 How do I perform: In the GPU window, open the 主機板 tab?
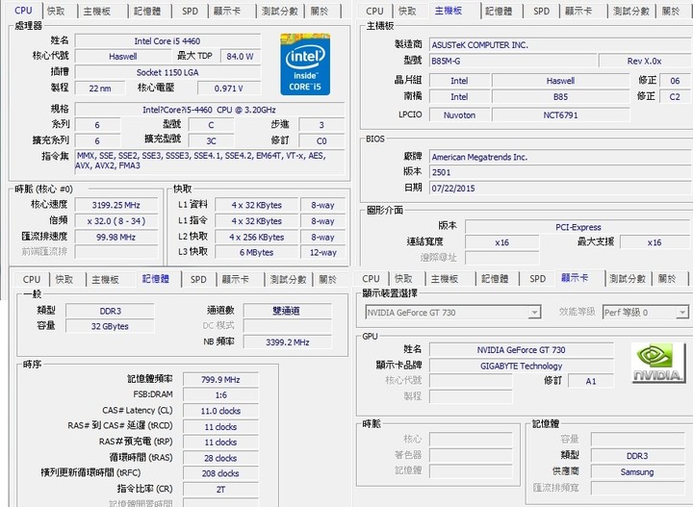pyautogui.click(x=445, y=279)
